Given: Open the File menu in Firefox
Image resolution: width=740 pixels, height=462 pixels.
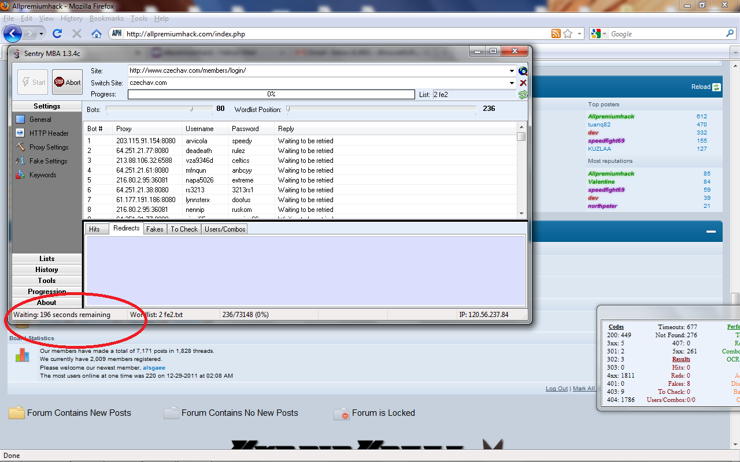Looking at the screenshot, I should (x=9, y=18).
